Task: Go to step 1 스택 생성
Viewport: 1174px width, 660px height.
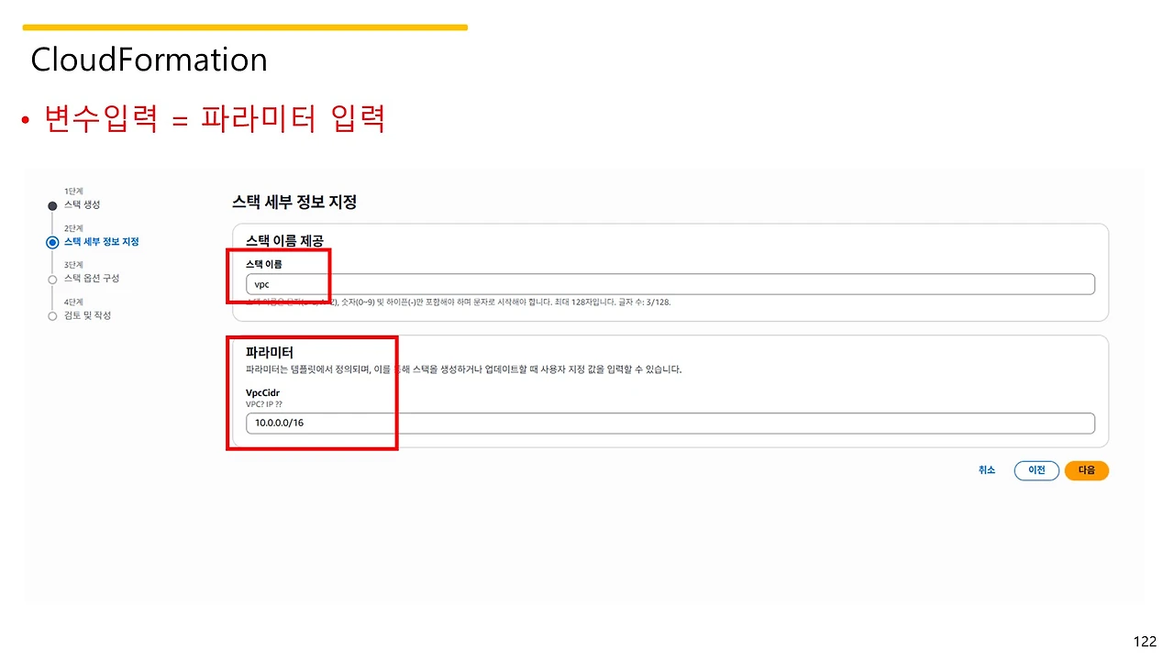Action: [82, 204]
